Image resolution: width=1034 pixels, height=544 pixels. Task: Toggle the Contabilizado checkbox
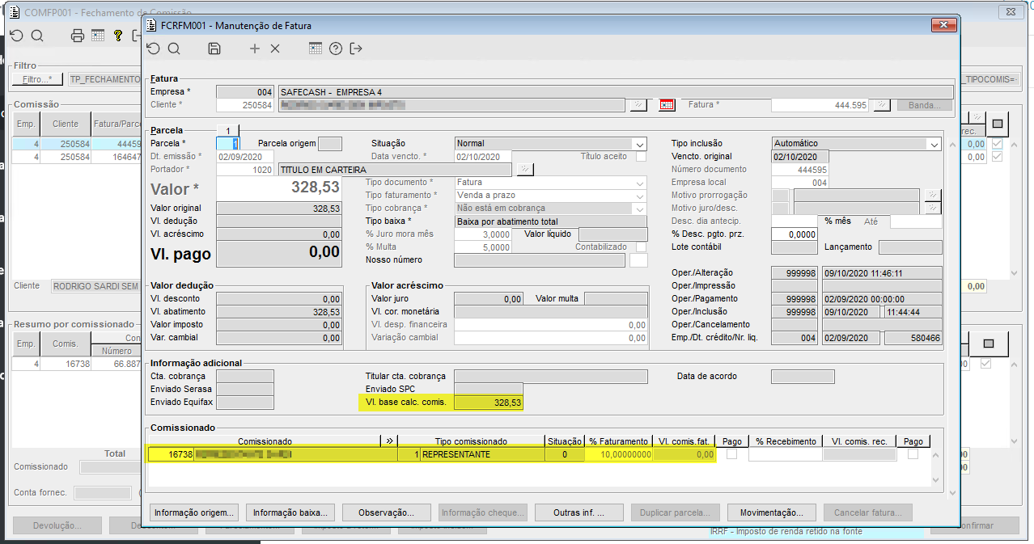pyautogui.click(x=641, y=247)
